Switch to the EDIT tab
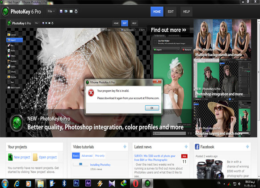The image size is (260, 188). click(171, 12)
